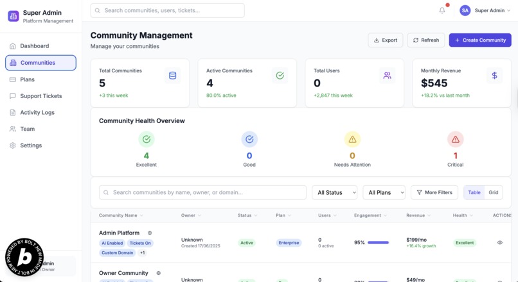Click the Active Communities checkmark icon
The width and height of the screenshot is (518, 282).
pyautogui.click(x=280, y=76)
